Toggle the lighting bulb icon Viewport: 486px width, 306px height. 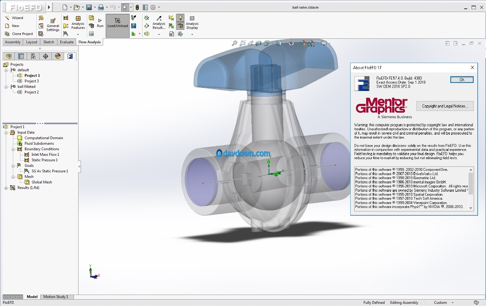[x=180, y=18]
